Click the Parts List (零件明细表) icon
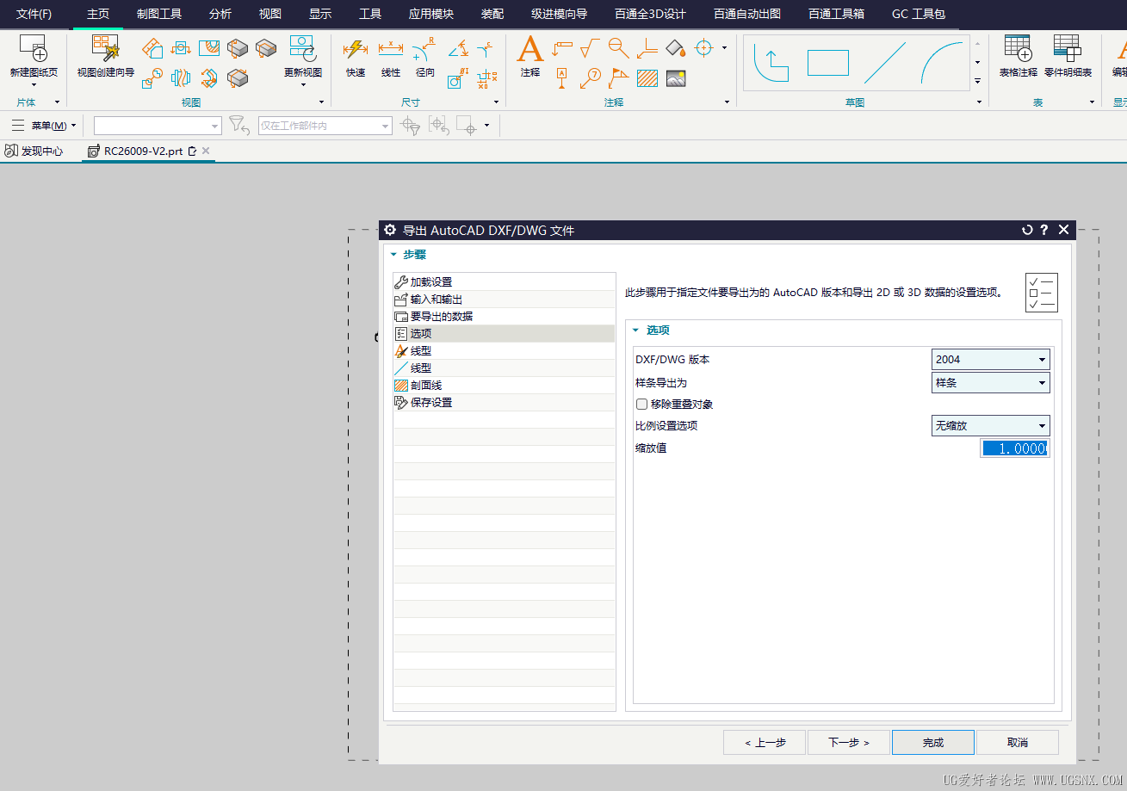1127x791 pixels. pos(1068,48)
